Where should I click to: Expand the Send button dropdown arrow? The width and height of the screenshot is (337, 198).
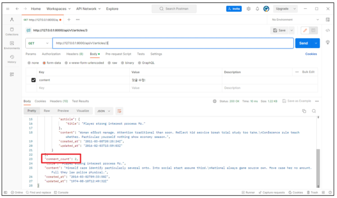click(316, 43)
